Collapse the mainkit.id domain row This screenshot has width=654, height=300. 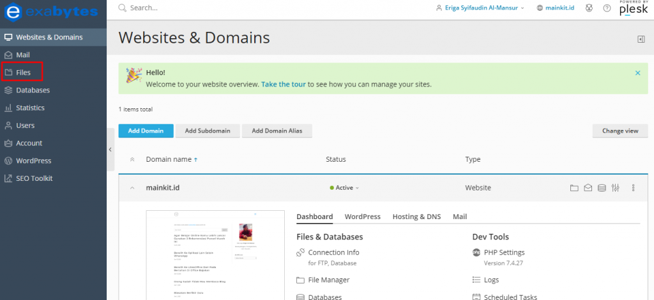132,188
